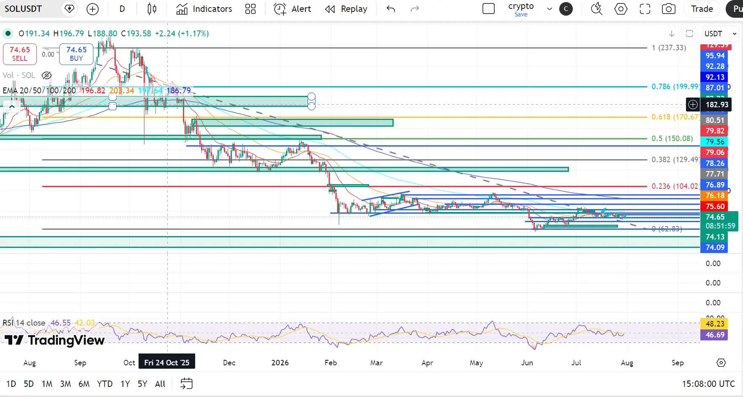This screenshot has width=743, height=397.
Task: Select the 3M time range
Action: 65,384
